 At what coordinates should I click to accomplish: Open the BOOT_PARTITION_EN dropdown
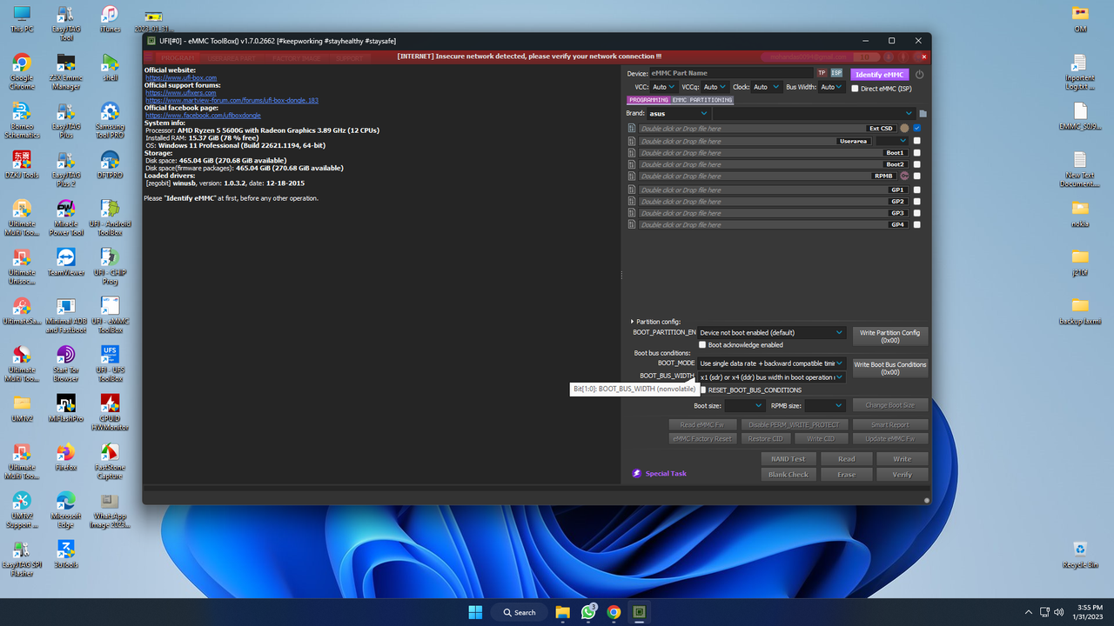pyautogui.click(x=771, y=332)
